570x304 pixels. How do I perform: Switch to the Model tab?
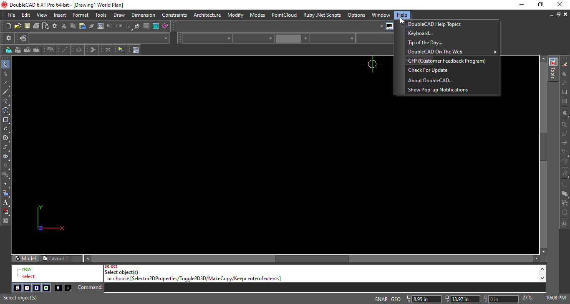[26, 258]
